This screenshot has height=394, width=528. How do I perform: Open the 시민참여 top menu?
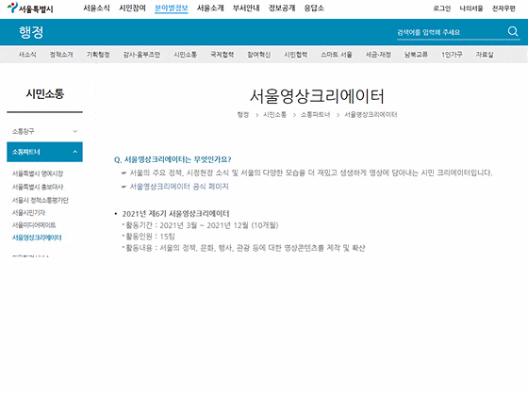[x=132, y=8]
